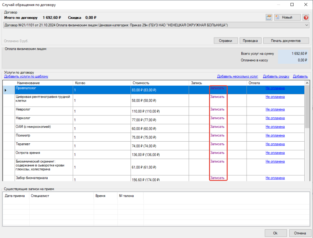Click Записать for Забор биоматериала

[217, 178]
